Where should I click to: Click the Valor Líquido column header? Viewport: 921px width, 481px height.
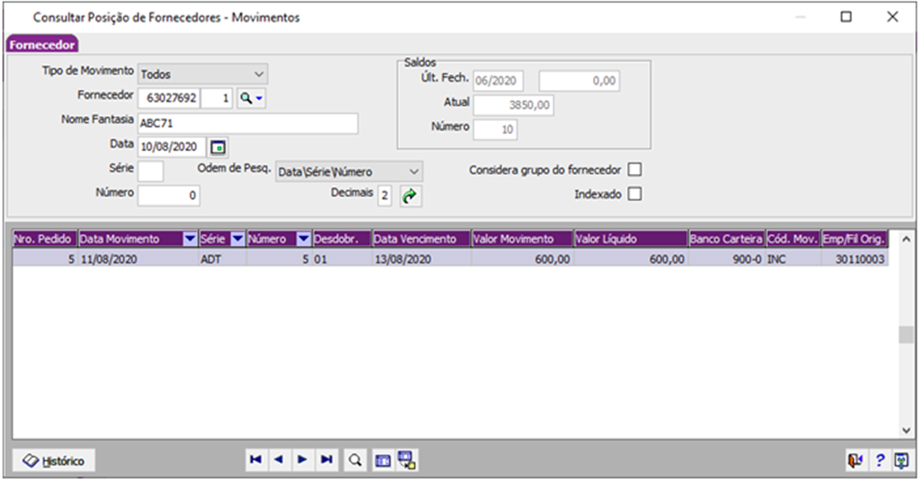[x=630, y=239]
